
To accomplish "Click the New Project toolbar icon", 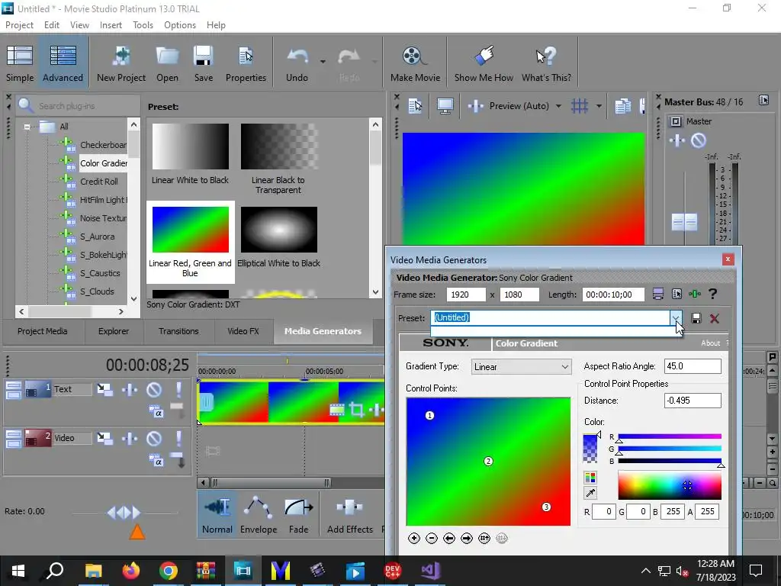I will (x=121, y=63).
